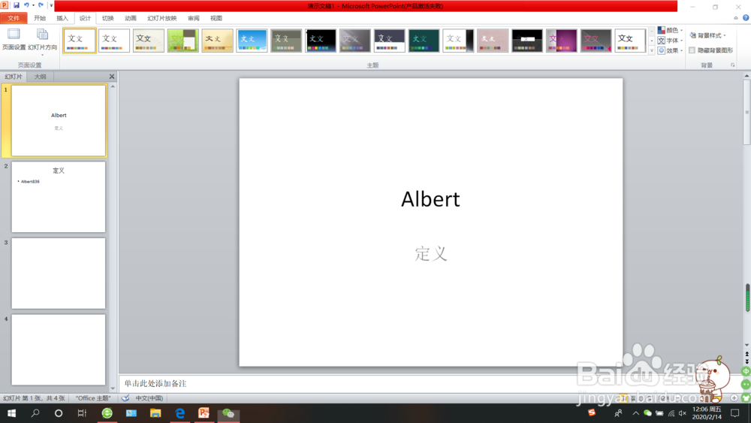Click the Albert title text on slide

430,199
